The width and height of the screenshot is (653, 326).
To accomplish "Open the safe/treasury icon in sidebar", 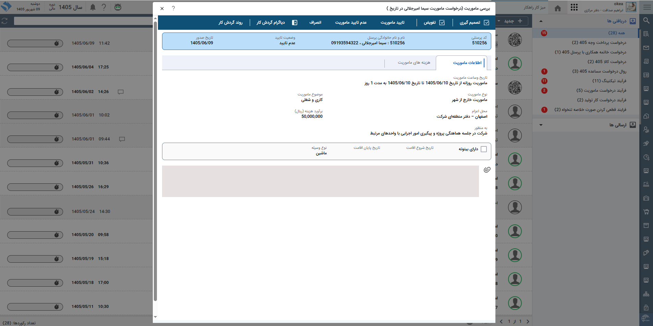I will [x=646, y=75].
